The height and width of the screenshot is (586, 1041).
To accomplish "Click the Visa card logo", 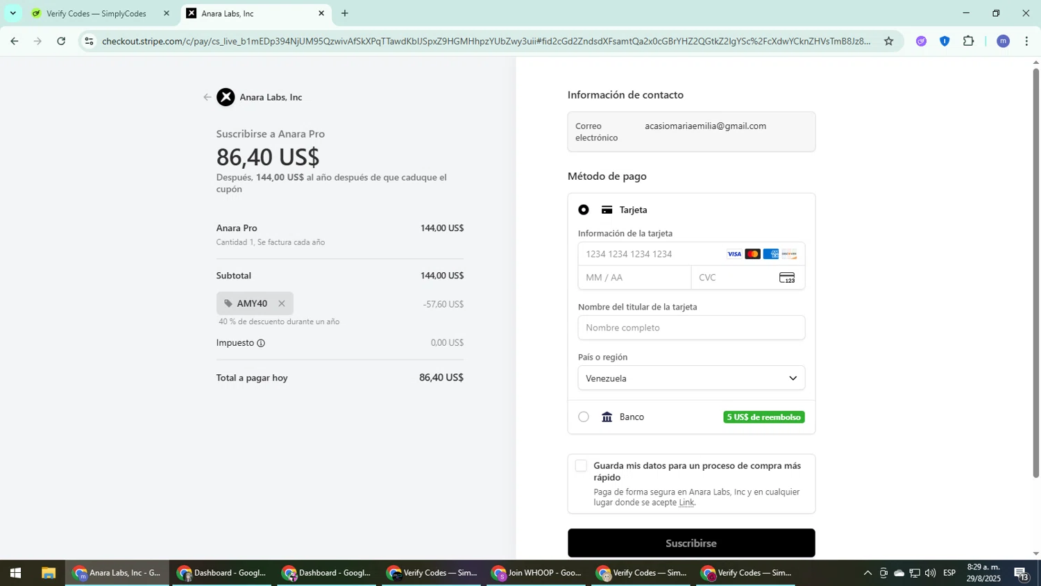I will click(x=734, y=254).
